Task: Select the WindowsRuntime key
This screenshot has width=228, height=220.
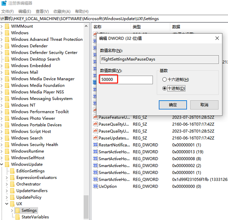Action: click(27, 151)
